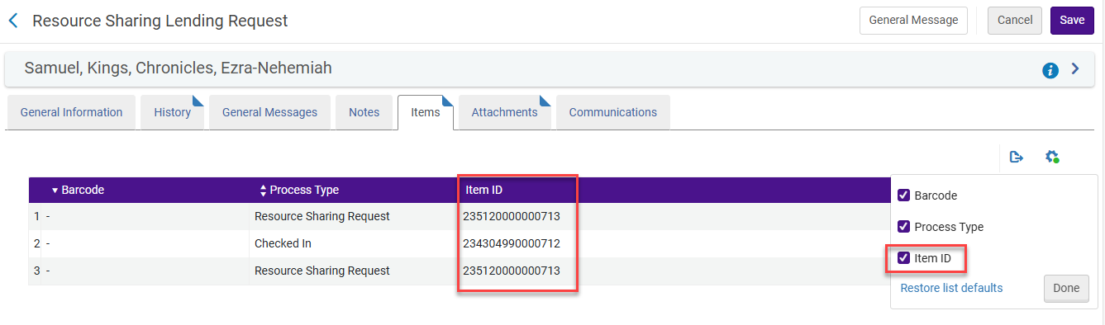Open the column settings gear icon
1105x325 pixels.
pos(1052,156)
